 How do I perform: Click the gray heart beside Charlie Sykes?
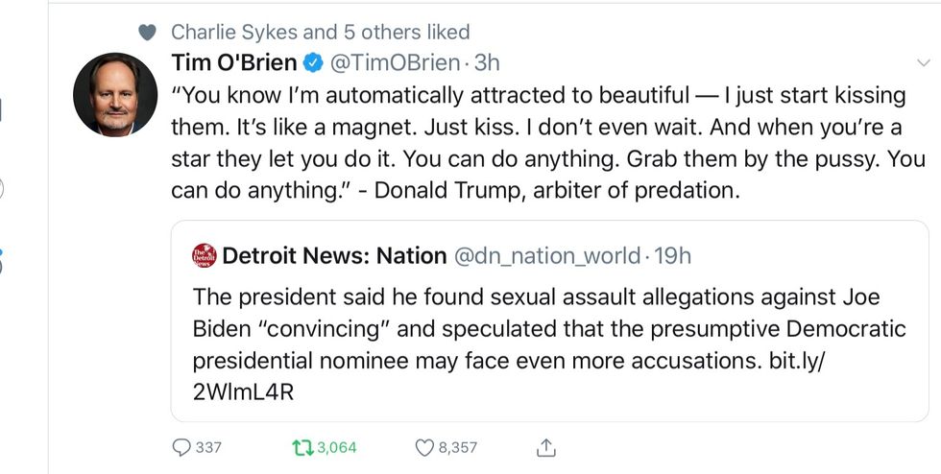[x=147, y=33]
